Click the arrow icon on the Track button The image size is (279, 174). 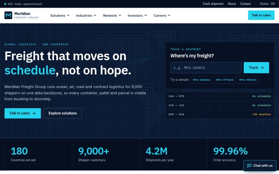pyautogui.click(x=262, y=68)
